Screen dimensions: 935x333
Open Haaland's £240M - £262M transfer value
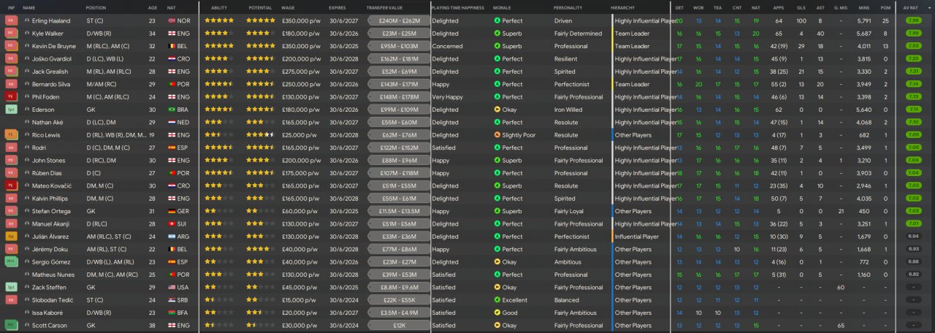pos(398,21)
